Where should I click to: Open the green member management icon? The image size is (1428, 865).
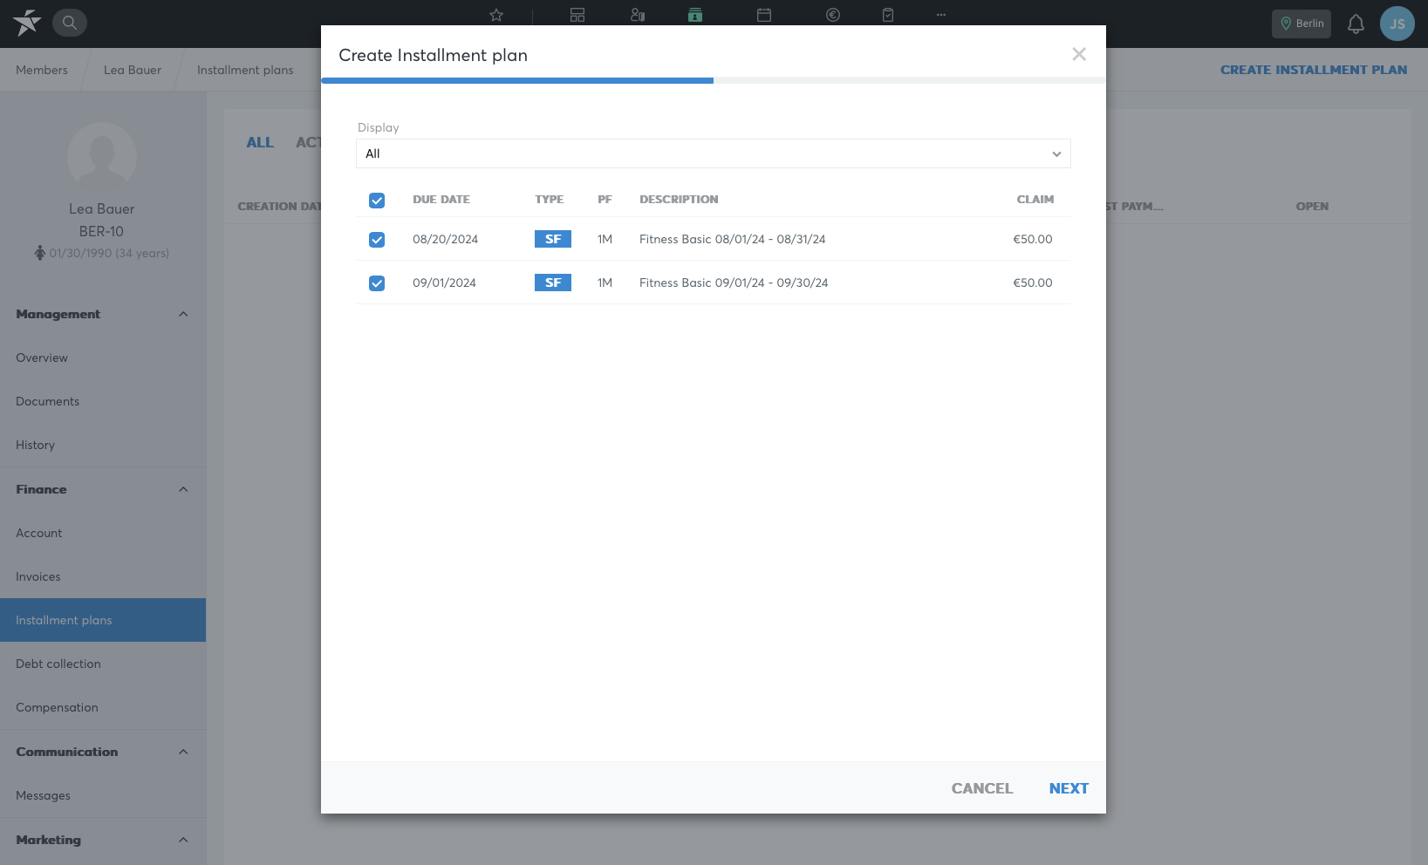[x=695, y=15]
